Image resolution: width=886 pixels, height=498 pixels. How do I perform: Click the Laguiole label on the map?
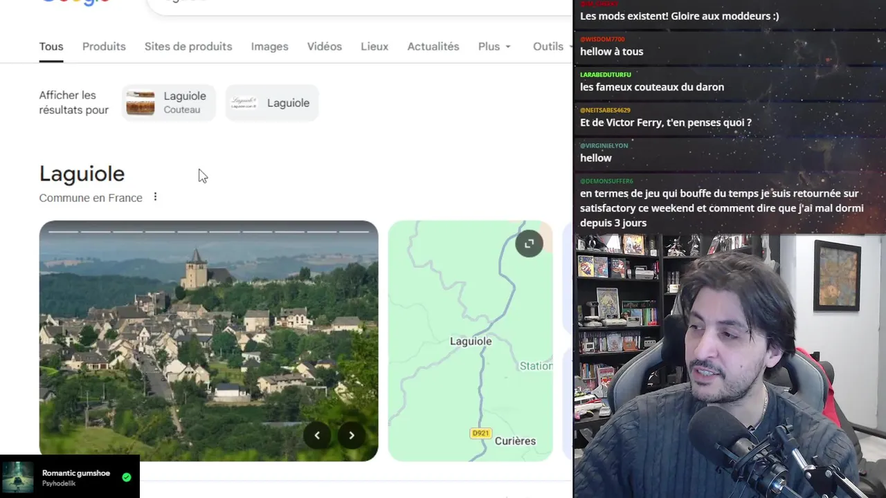pyautogui.click(x=471, y=341)
